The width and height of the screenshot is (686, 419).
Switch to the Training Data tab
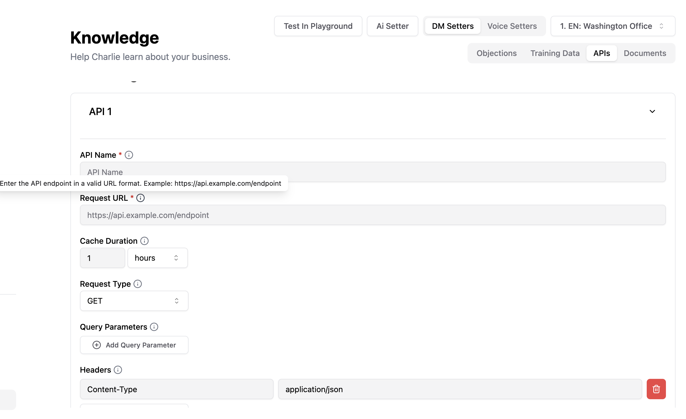555,53
